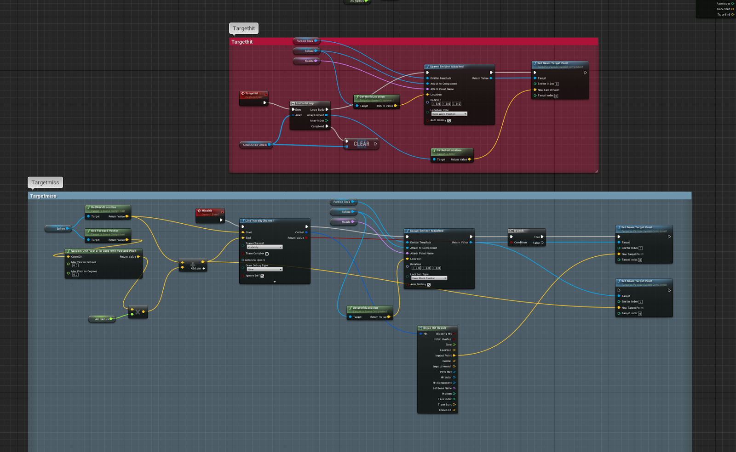Click LineTraceByChannel's red Return Value pin

pos(306,238)
